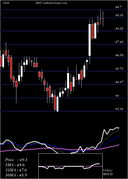Click the last candlestick on the chart

pos(103,19)
